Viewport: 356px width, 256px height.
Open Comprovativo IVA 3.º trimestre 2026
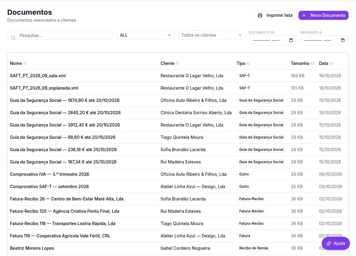pos(50,174)
